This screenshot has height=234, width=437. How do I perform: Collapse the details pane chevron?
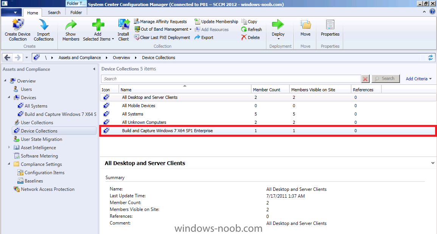coord(433,163)
